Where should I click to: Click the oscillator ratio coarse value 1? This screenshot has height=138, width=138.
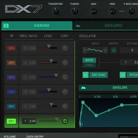click(x=126, y=62)
